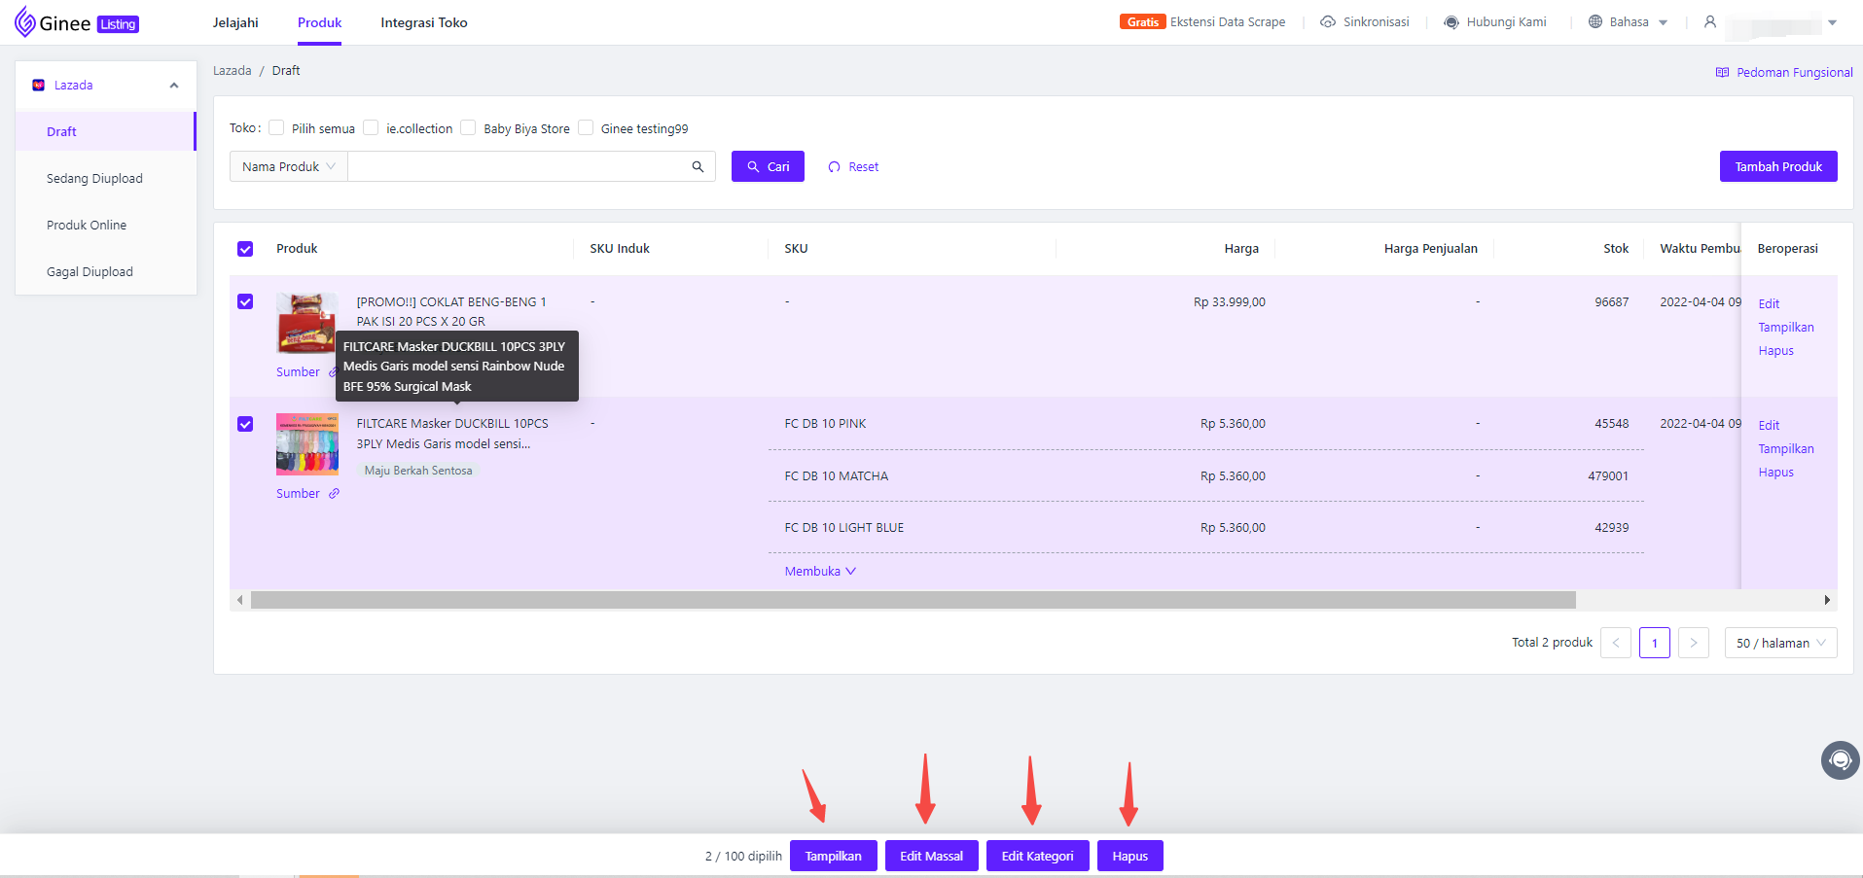Click the Listing badge next to Ginee
The image size is (1863, 878).
(118, 24)
